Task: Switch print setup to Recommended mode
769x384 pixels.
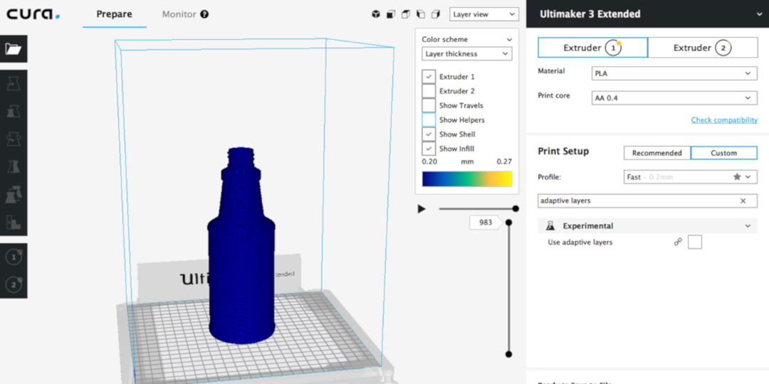Action: pos(656,153)
